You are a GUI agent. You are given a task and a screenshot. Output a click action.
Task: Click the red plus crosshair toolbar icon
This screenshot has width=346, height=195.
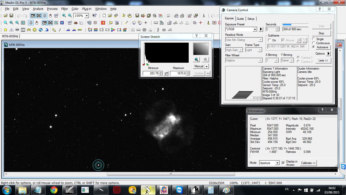coord(201,23)
